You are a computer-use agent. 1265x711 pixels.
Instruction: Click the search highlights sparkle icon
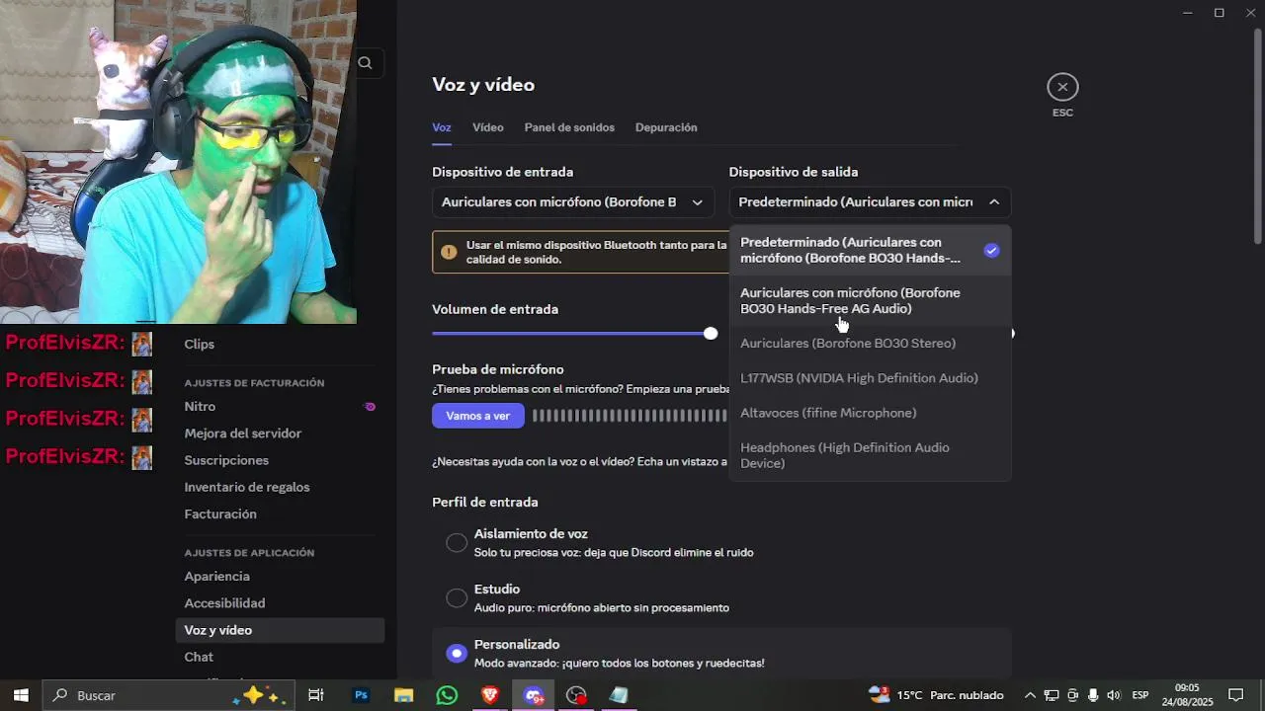[x=261, y=695]
